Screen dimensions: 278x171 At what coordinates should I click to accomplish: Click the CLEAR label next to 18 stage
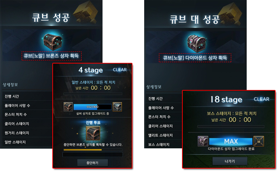coord(261,99)
